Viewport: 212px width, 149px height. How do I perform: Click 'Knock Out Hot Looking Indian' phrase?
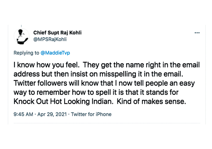[x=64, y=102]
